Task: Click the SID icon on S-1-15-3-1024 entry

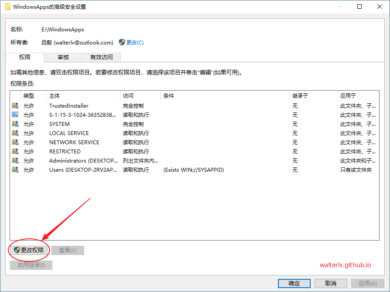Action: pos(14,114)
